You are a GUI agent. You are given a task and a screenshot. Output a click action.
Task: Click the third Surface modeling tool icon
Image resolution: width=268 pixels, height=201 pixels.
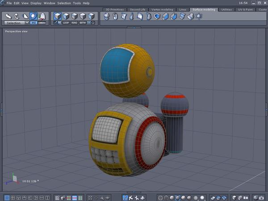124,17
